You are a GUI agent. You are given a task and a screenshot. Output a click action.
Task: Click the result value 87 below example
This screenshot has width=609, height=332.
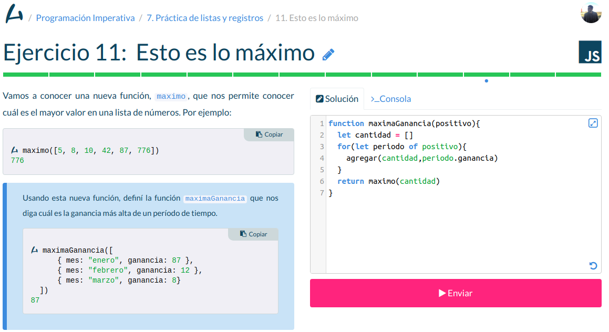tap(35, 300)
